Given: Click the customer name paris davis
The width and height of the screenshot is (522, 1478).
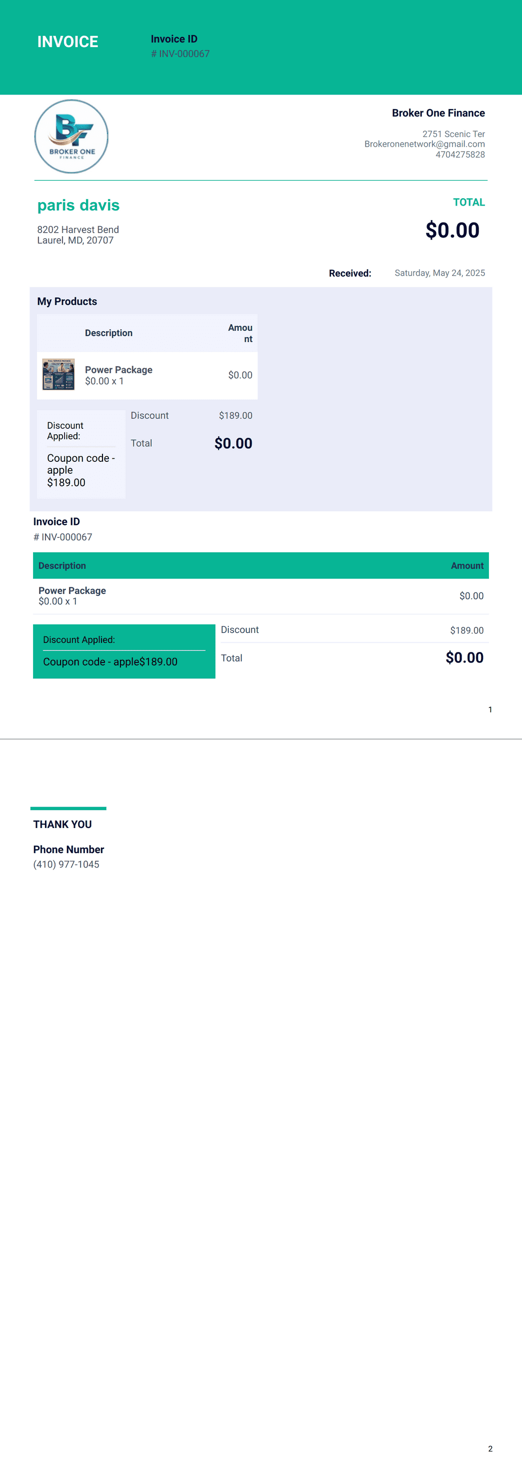Looking at the screenshot, I should tap(78, 205).
